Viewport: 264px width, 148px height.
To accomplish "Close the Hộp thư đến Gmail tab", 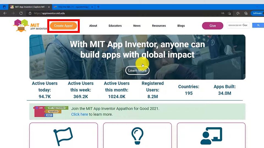I will (92, 7).
